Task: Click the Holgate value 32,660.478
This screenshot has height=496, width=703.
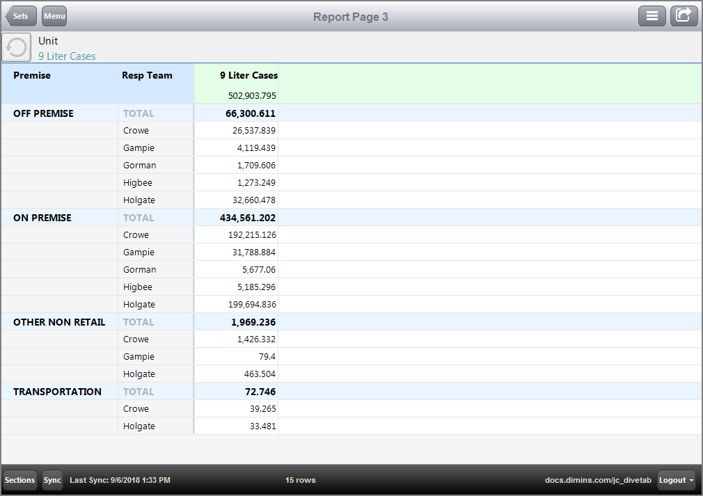Action: tap(251, 200)
